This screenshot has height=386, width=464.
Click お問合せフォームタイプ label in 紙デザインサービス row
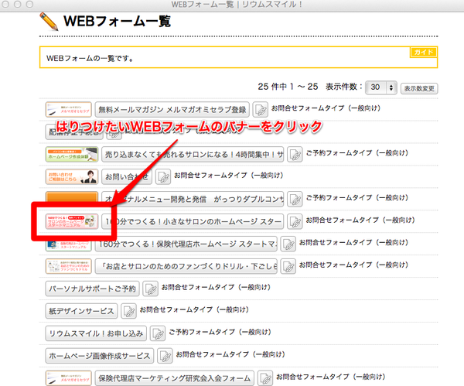point(194,309)
